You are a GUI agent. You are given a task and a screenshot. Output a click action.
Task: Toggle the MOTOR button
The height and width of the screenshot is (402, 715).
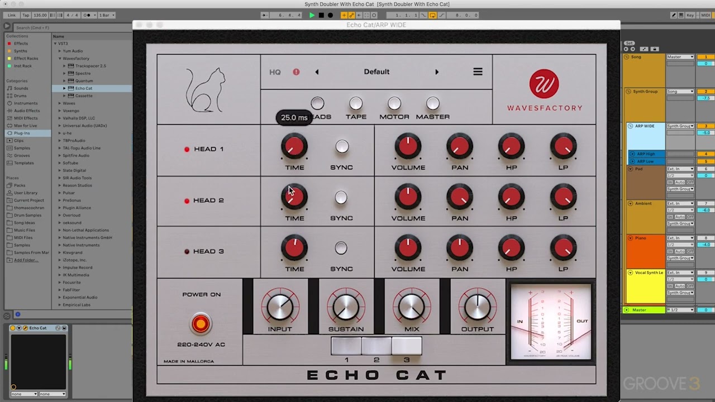pyautogui.click(x=394, y=103)
